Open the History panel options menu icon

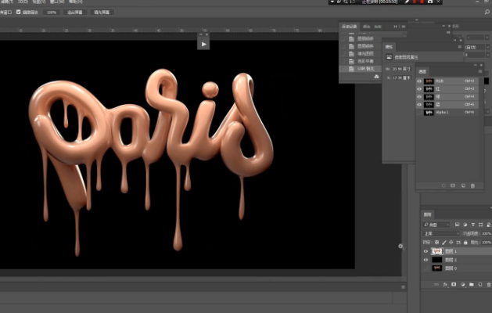[x=404, y=27]
